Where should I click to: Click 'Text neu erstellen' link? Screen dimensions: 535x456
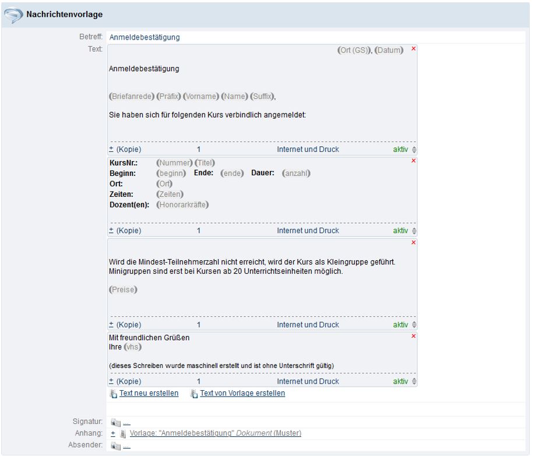[149, 393]
